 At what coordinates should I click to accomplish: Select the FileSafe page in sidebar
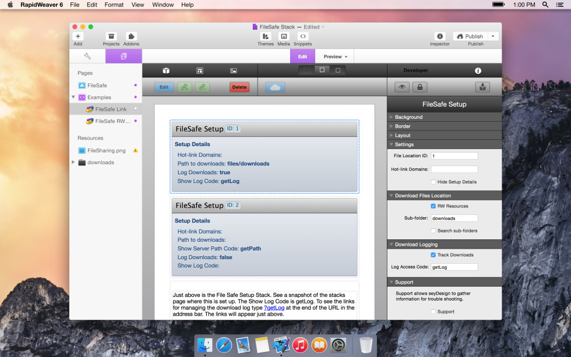pyautogui.click(x=105, y=86)
